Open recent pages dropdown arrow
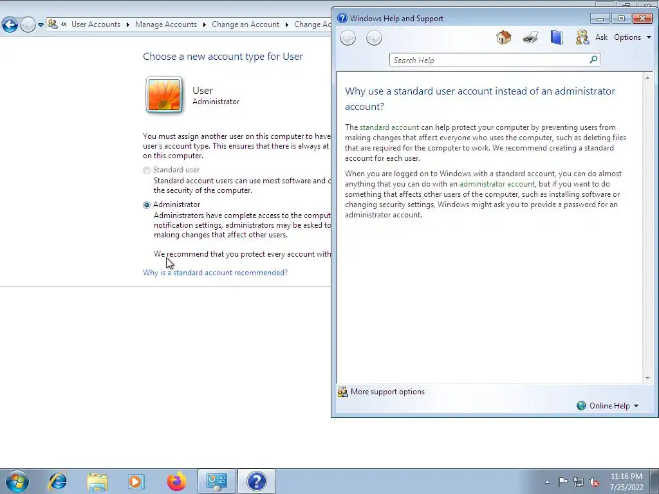This screenshot has width=659, height=494. click(x=41, y=25)
